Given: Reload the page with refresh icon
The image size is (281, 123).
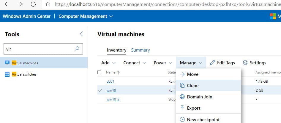Looking at the screenshot, I should 33,4.
